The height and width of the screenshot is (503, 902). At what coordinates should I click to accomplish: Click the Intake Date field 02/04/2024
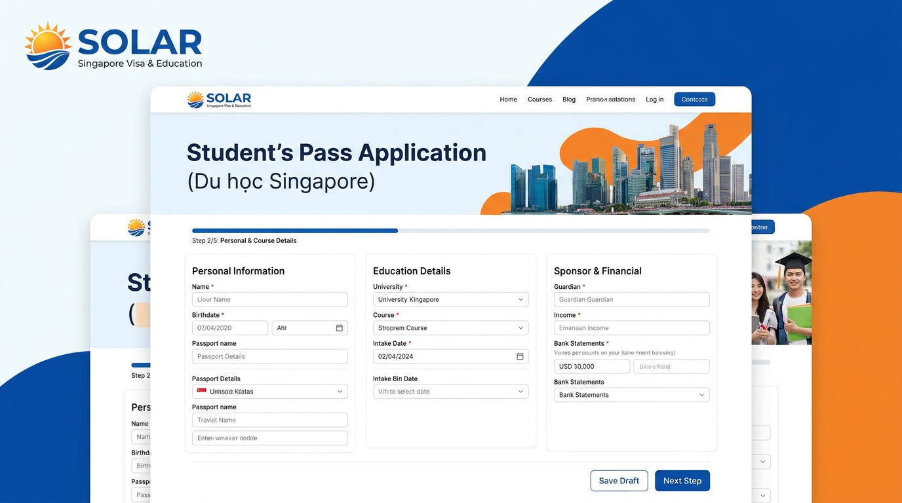(450, 356)
